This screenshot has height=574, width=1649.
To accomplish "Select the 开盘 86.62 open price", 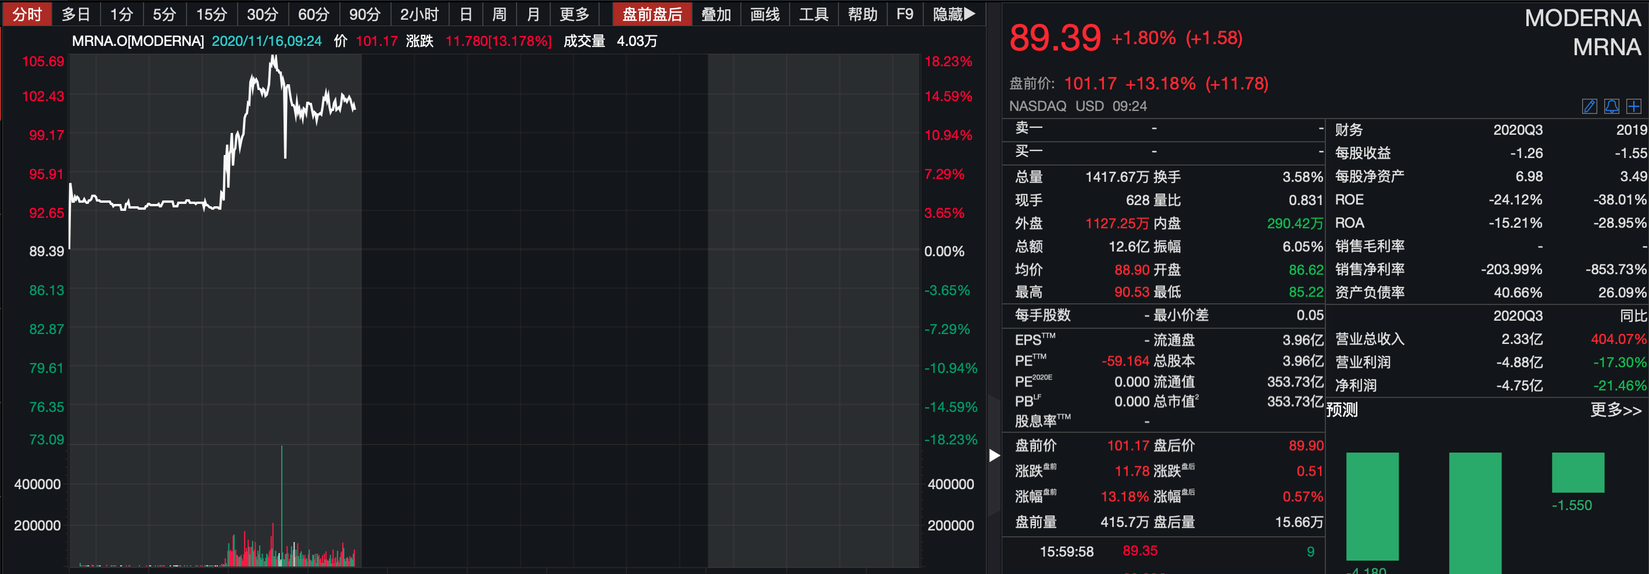I will (1306, 270).
